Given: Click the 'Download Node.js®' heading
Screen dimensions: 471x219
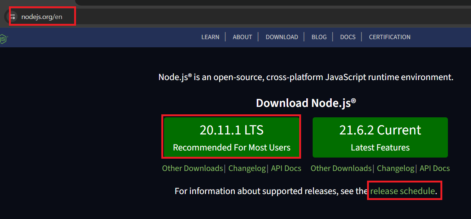Looking at the screenshot, I should [x=306, y=103].
